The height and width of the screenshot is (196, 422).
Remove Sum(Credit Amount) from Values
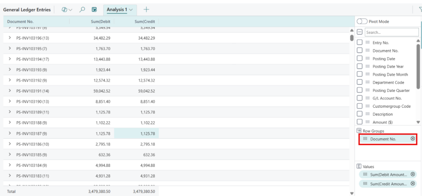click(x=413, y=184)
